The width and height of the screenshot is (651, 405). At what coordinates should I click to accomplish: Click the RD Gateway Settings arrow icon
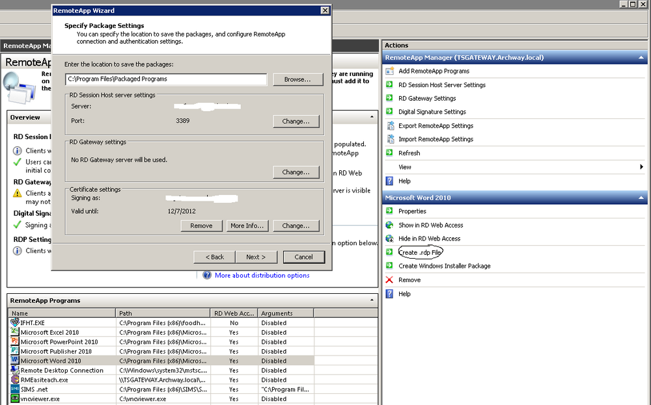click(x=389, y=98)
